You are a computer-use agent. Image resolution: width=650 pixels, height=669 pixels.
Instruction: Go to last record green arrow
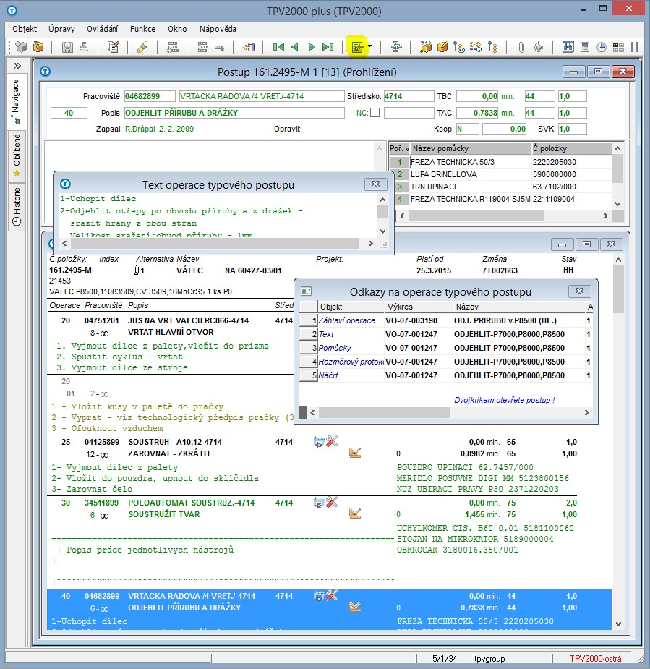click(x=328, y=47)
